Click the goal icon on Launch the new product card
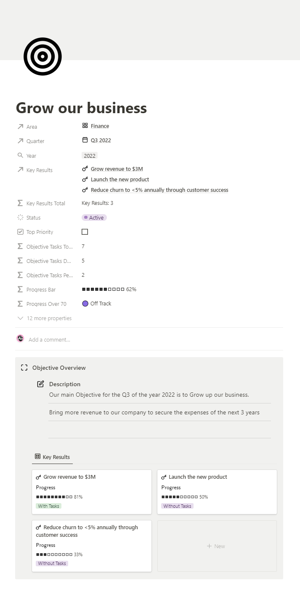Viewport: 300px width, 594px height. [165, 477]
